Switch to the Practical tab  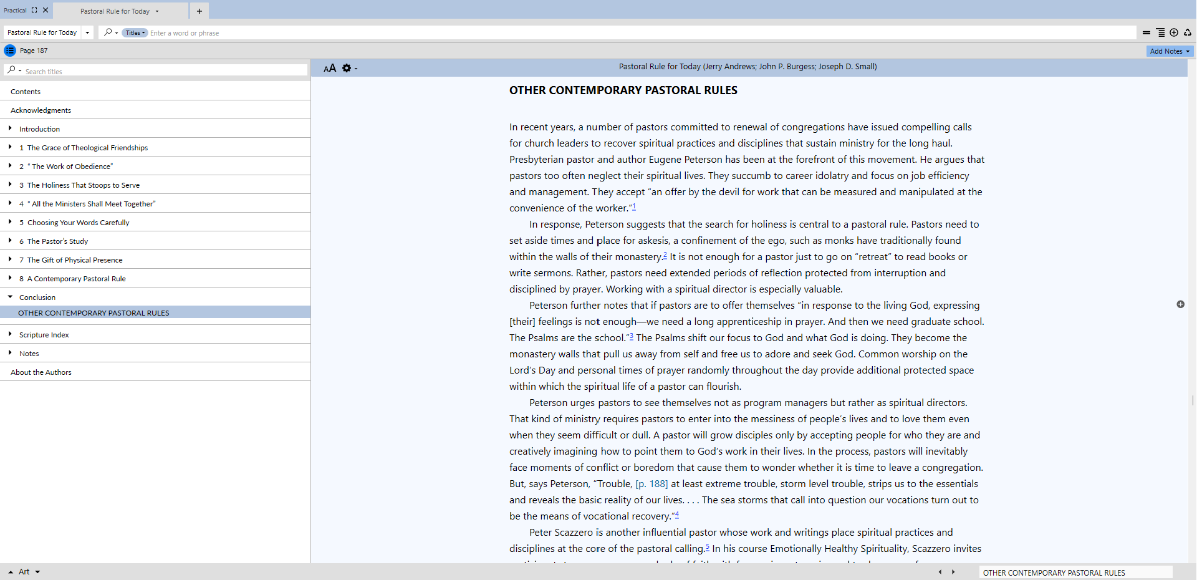15,10
